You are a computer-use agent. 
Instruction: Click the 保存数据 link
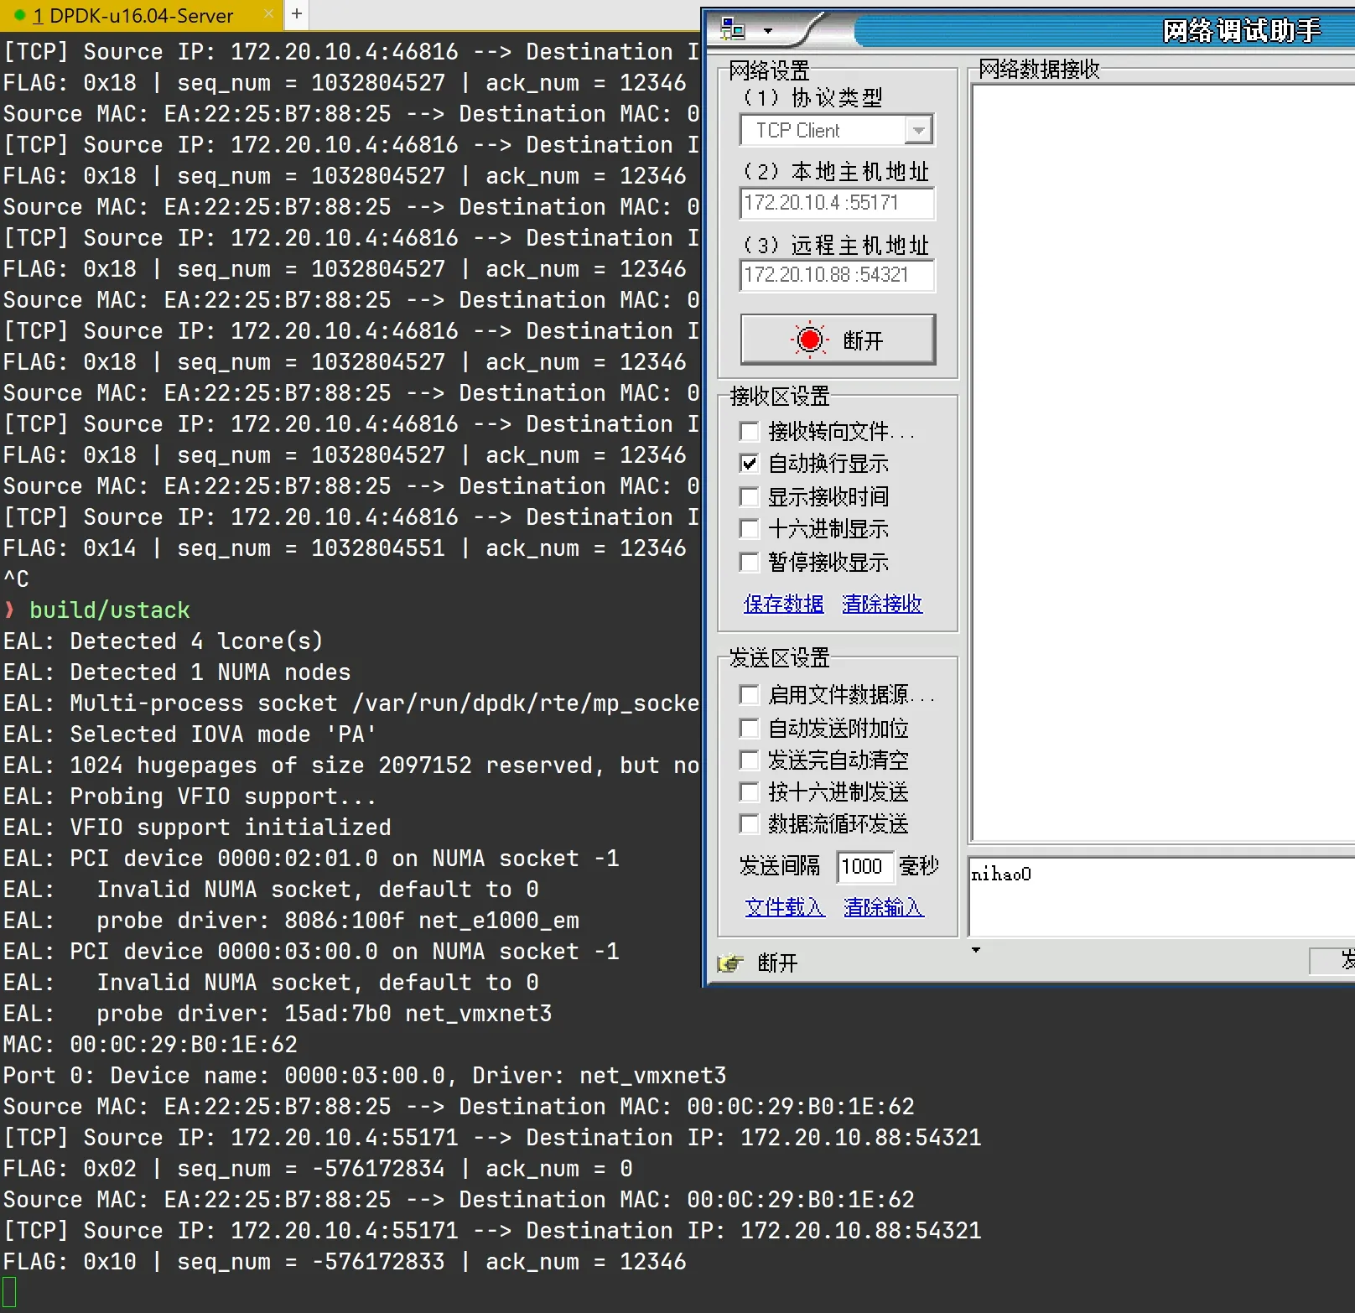pos(783,604)
